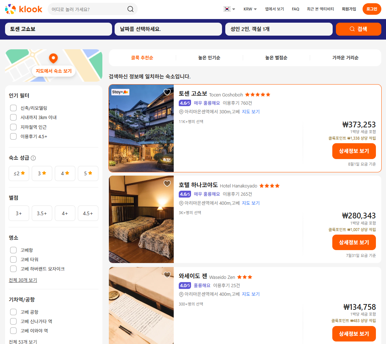Click 상세정보 보기 for Tocen Goshoboh
Screen dimensions: 386x344
tap(354, 151)
